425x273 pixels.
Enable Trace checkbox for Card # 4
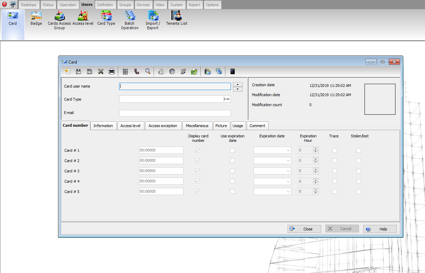335,181
